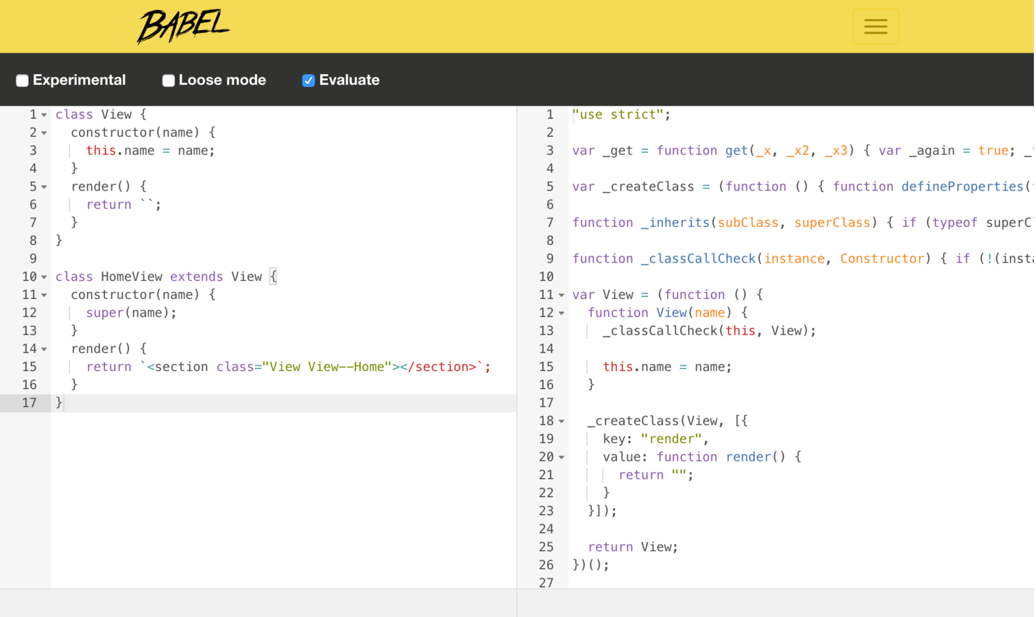Click the section template string on line 15

click(315, 367)
